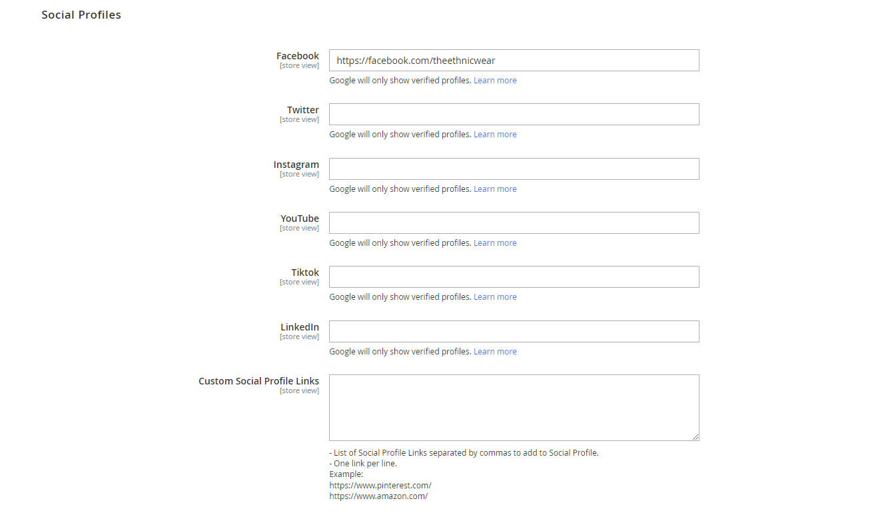Image resolution: width=872 pixels, height=517 pixels.
Task: Click Learn more link under LinkedIn
Action: (x=495, y=352)
